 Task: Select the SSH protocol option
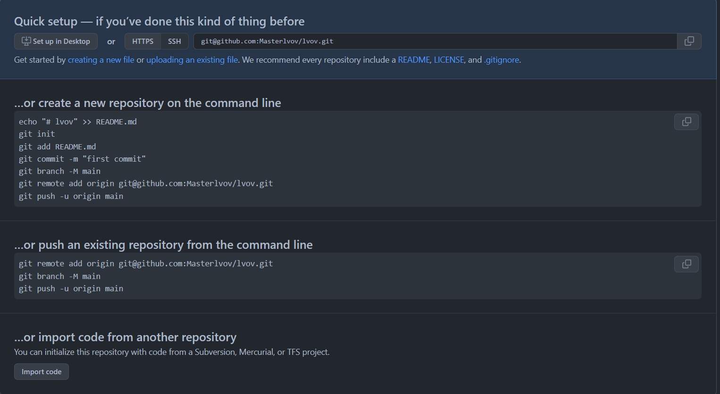175,41
